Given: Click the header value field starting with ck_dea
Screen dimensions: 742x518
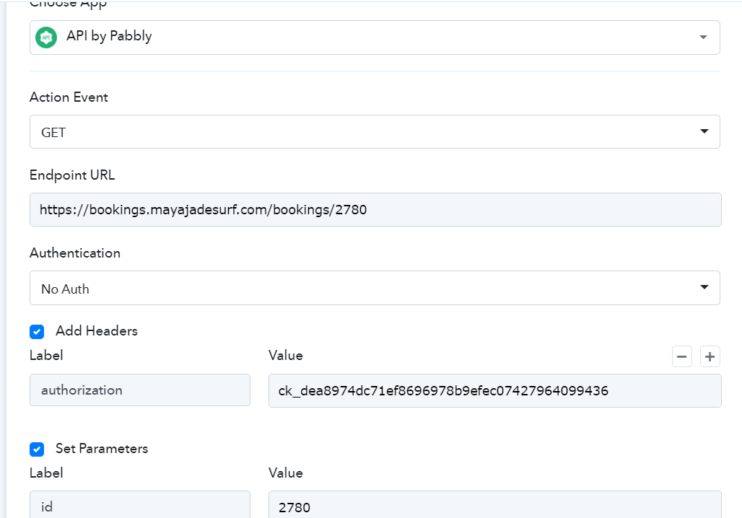Looking at the screenshot, I should point(494,390).
